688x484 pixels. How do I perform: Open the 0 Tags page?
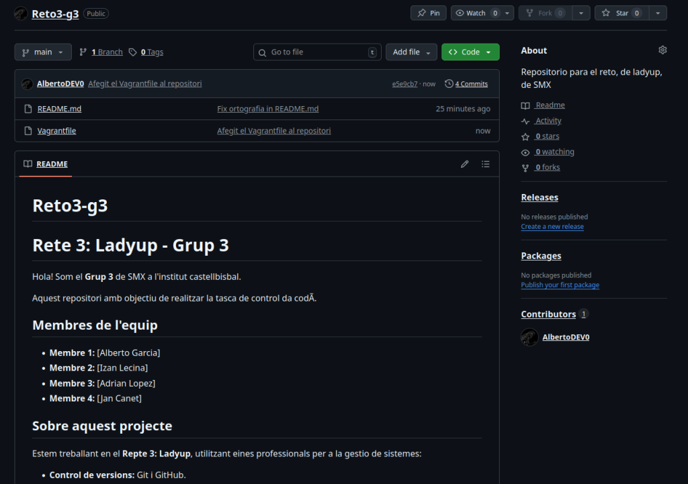[146, 52]
